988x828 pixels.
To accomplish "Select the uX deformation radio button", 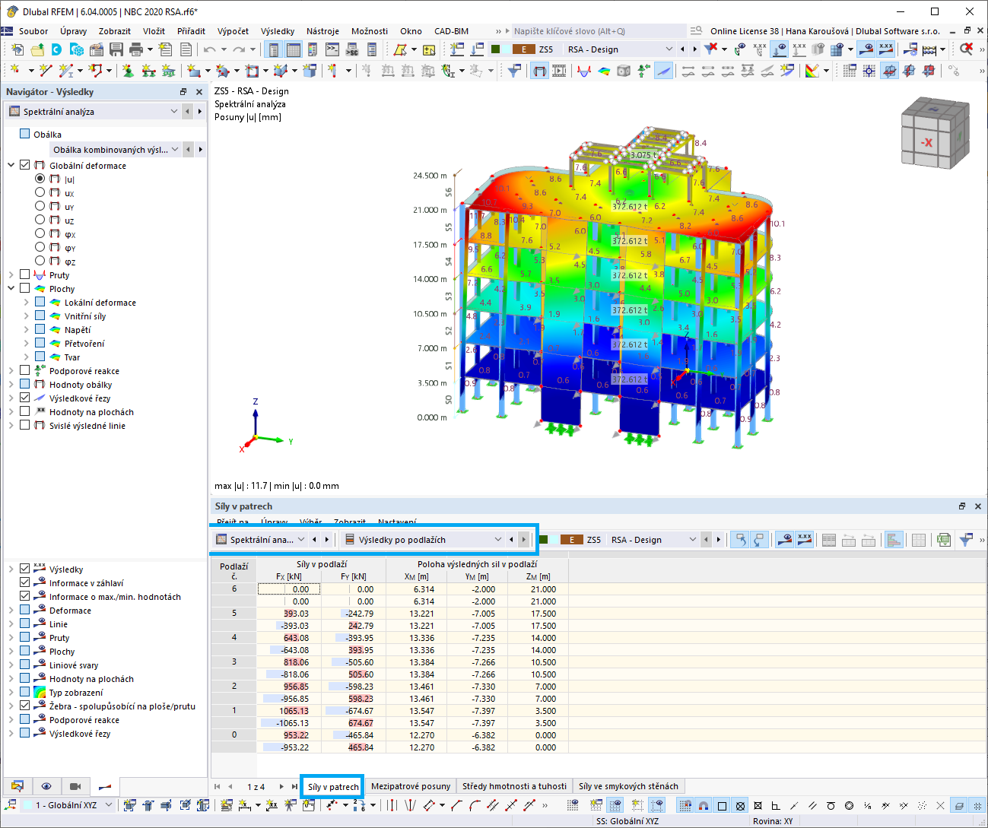I will pos(40,192).
